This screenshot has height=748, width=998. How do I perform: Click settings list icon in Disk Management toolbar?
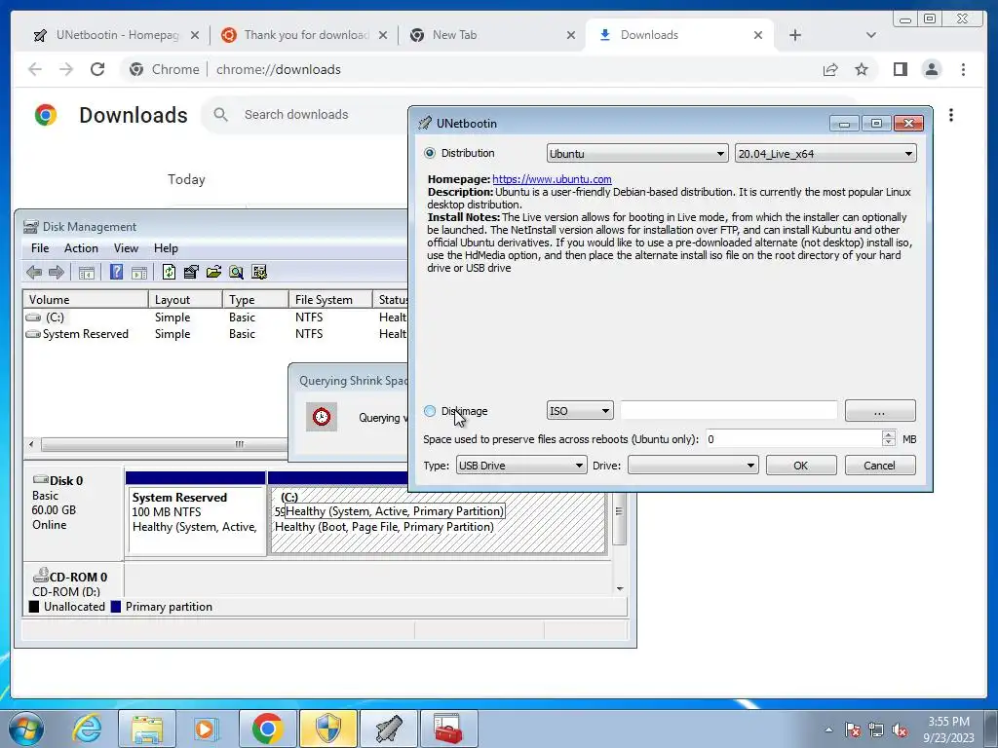pyautogui.click(x=259, y=273)
